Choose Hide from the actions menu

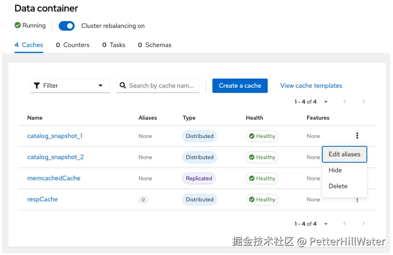tap(335, 170)
